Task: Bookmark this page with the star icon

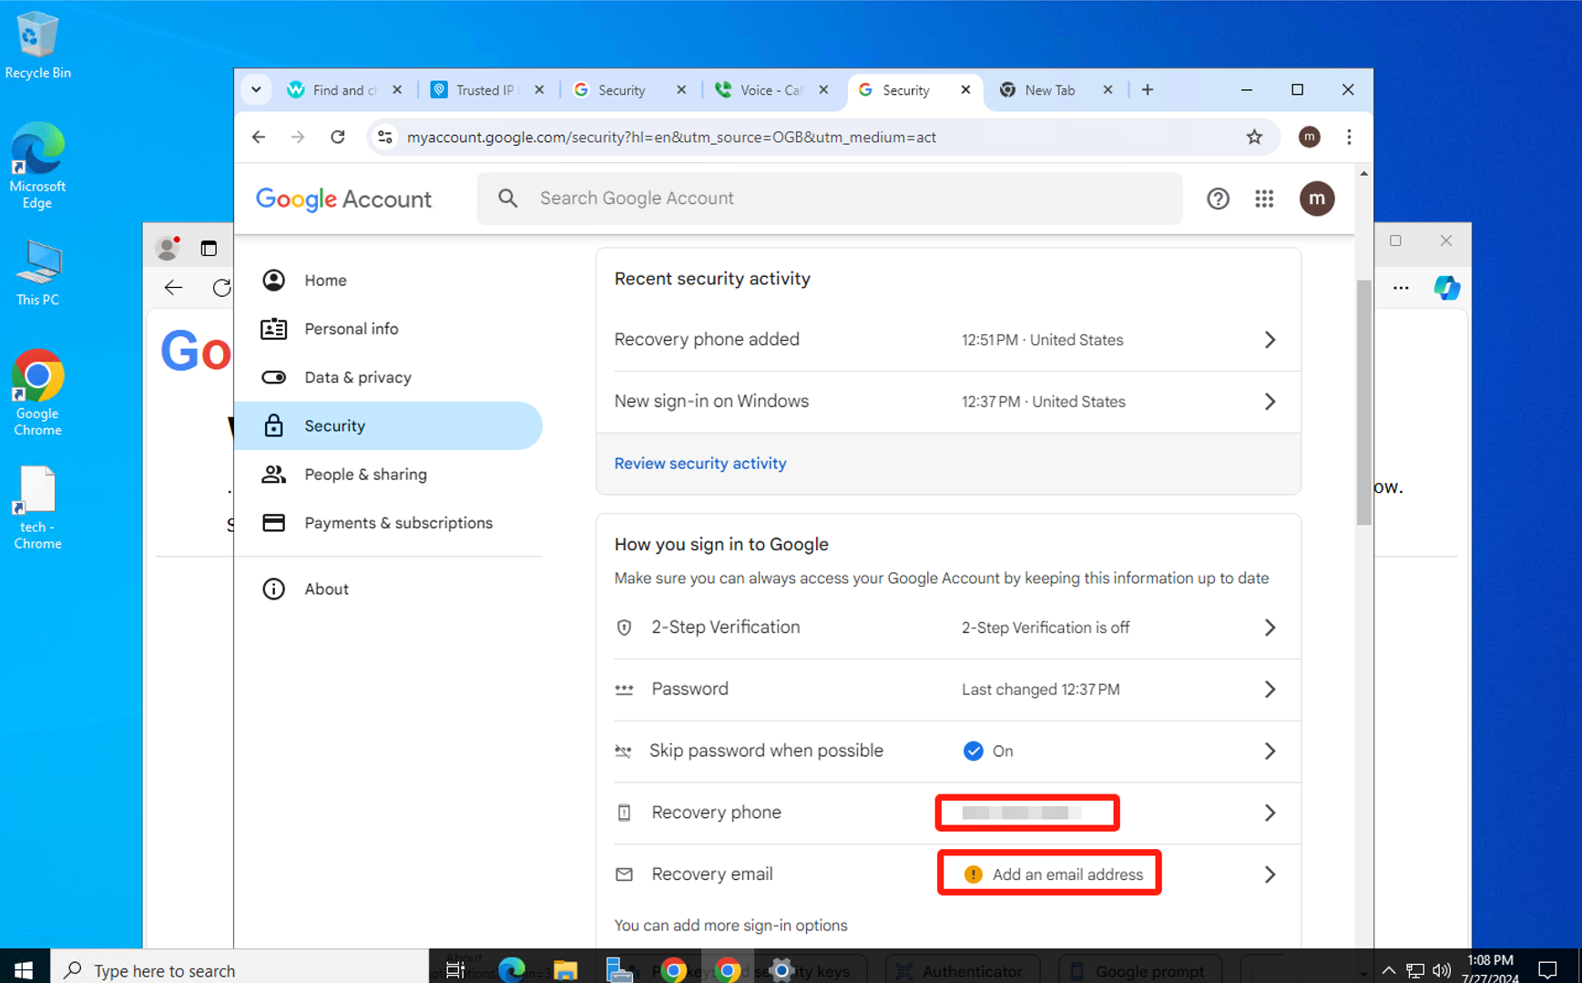Action: tap(1254, 137)
